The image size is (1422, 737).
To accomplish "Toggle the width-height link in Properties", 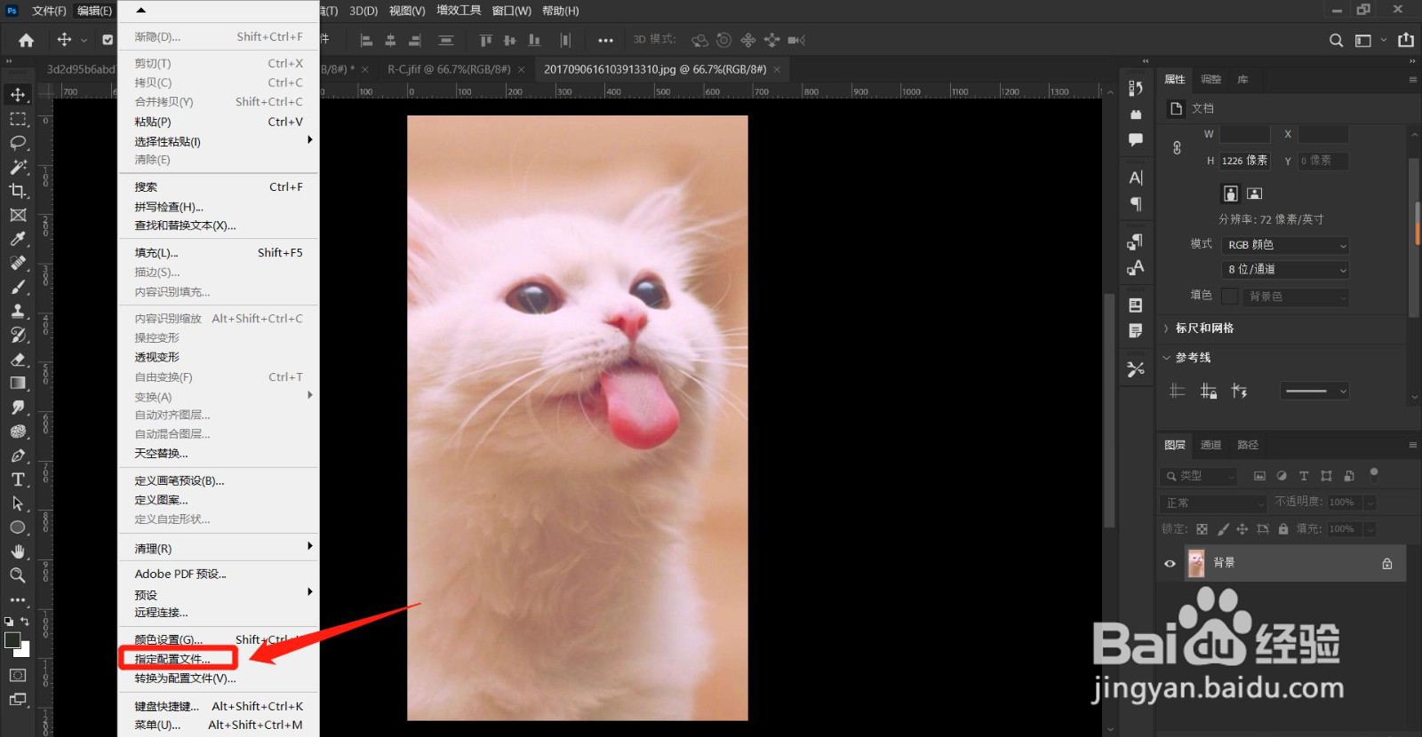I will coord(1177,148).
